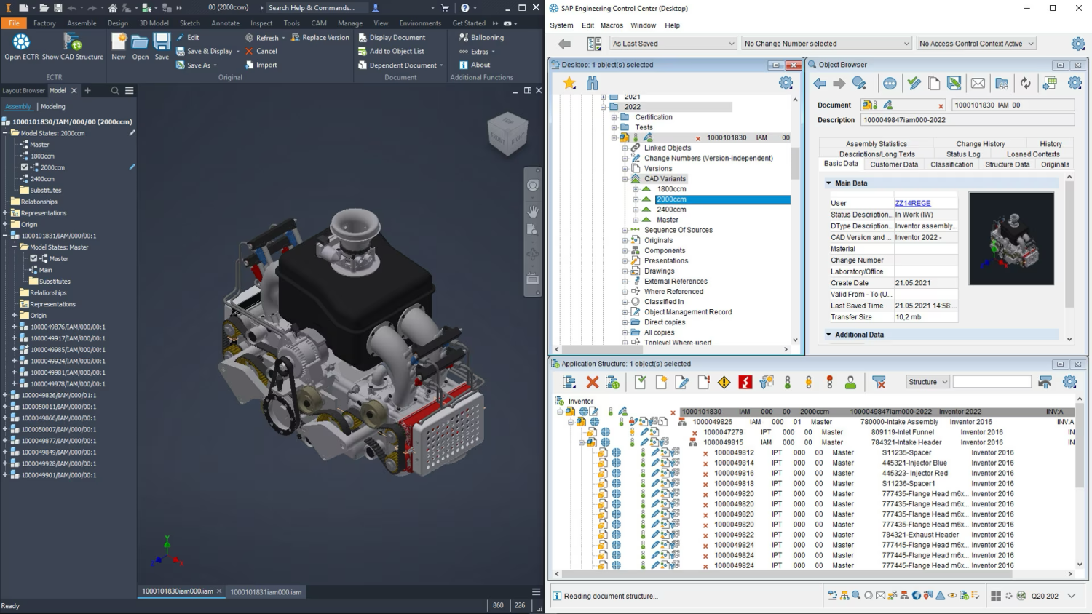Click the clear filter funnel icon

(879, 382)
